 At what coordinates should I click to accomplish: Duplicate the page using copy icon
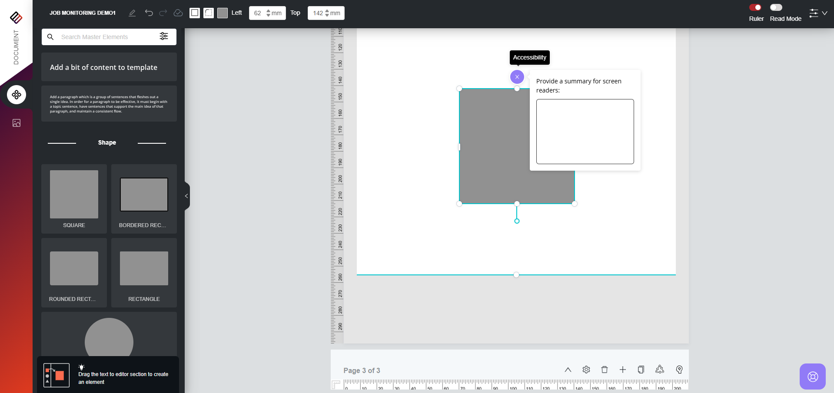(641, 370)
